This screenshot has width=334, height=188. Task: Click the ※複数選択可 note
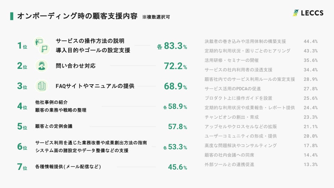click(156, 17)
